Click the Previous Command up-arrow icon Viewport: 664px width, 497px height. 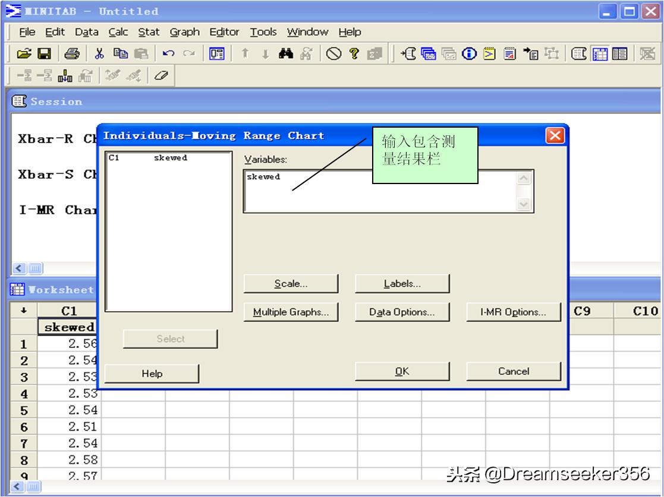tap(245, 53)
